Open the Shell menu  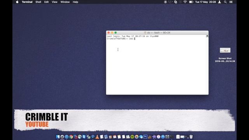tap(38, 2)
